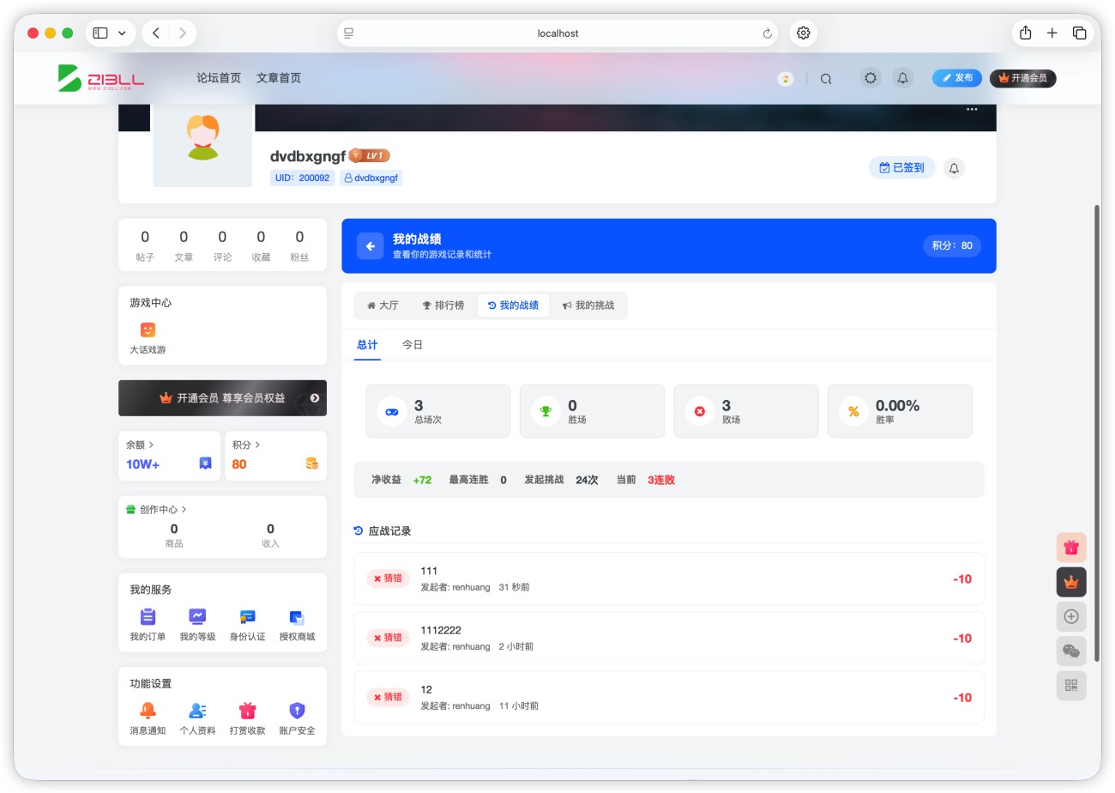Click the page vertical scrollbar
Image resolution: width=1115 pixels, height=793 pixels.
pyautogui.click(x=1097, y=433)
